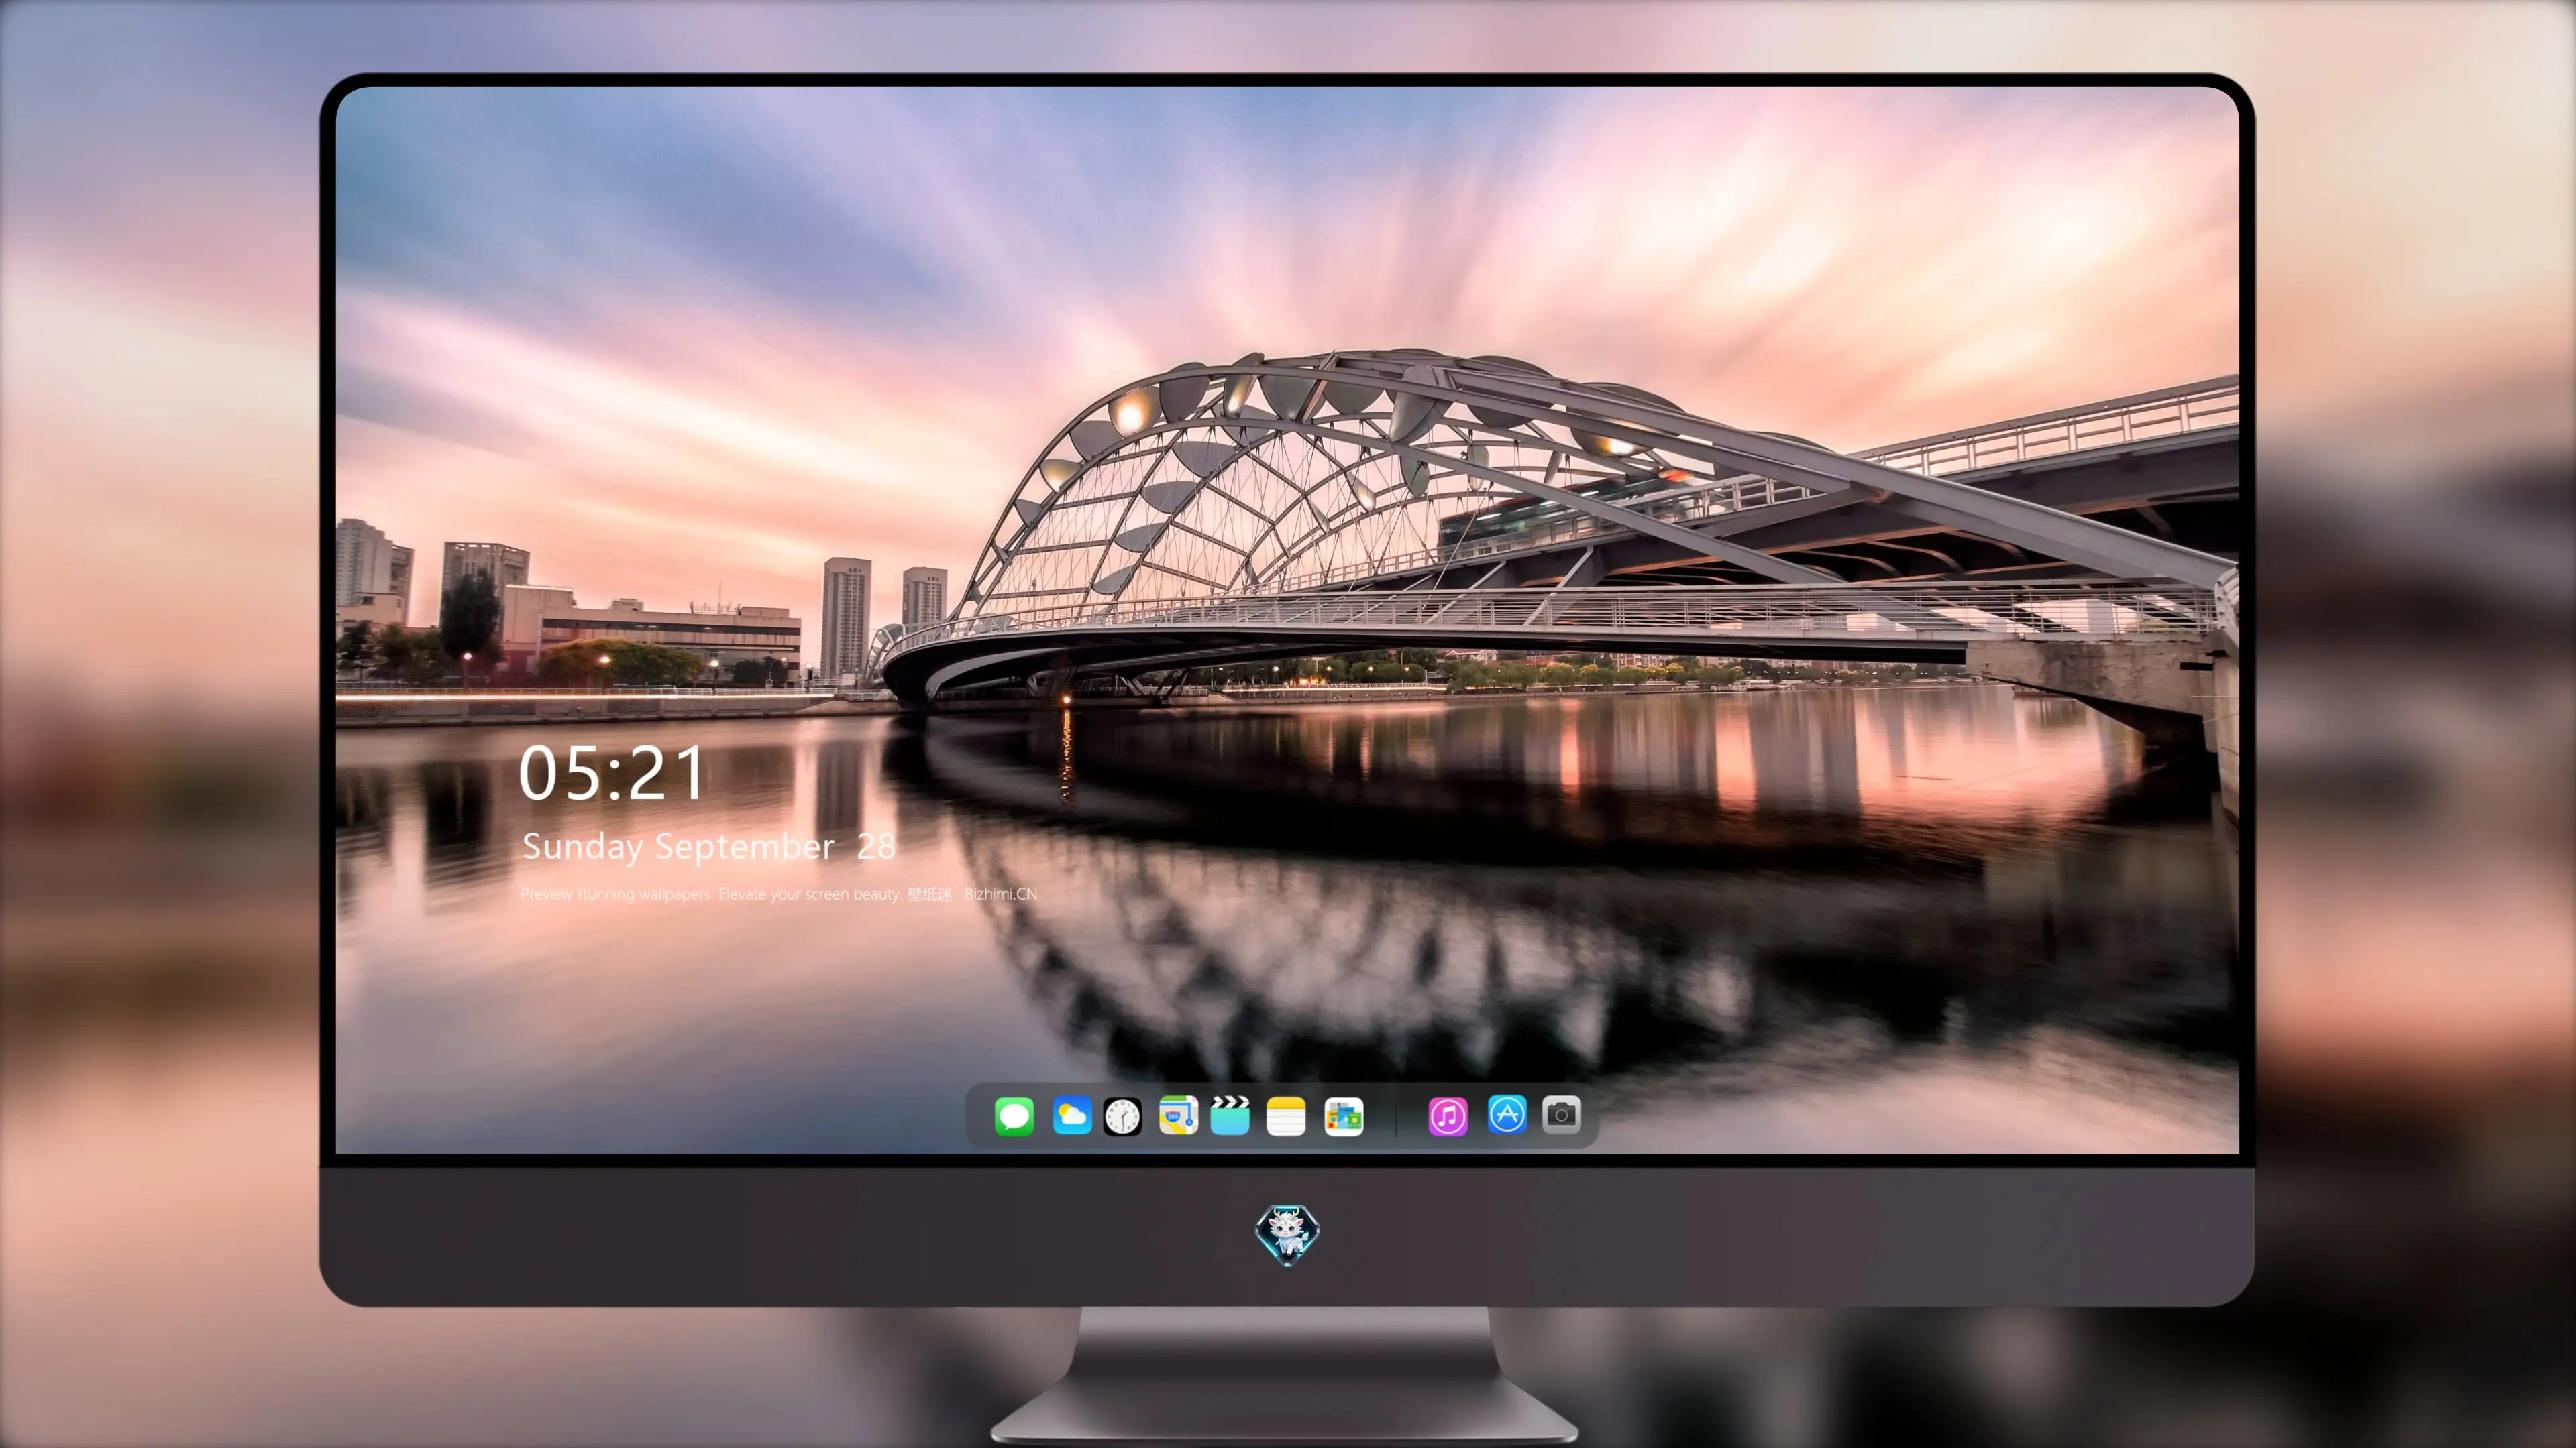This screenshot has width=2576, height=1448.
Task: Click the dragon mascot logo on monitor chin
Action: (1287, 1234)
